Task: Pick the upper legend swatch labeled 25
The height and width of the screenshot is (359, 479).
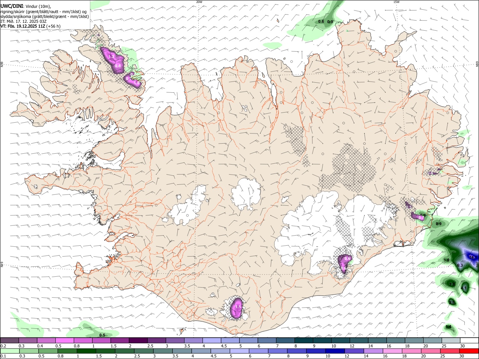Action: coord(451,340)
